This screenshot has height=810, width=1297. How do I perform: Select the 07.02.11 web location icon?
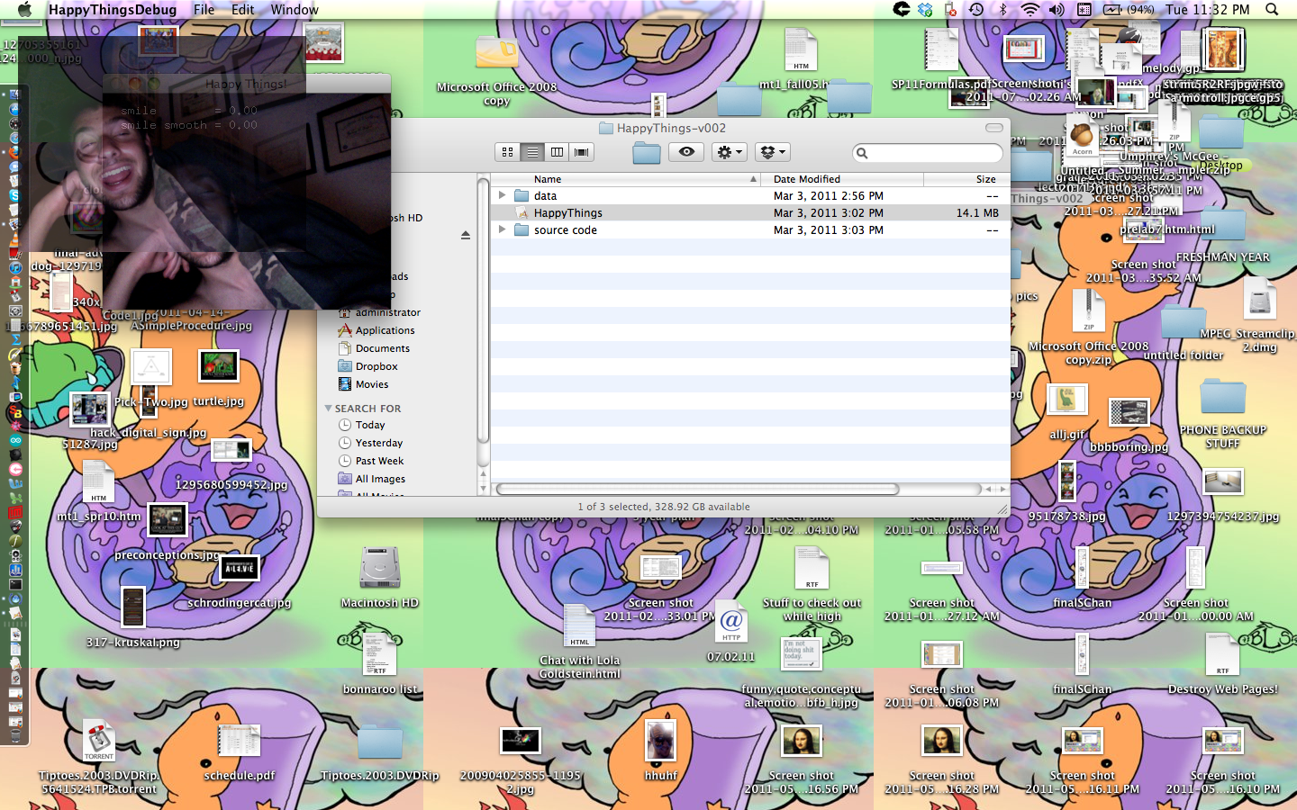(x=730, y=622)
